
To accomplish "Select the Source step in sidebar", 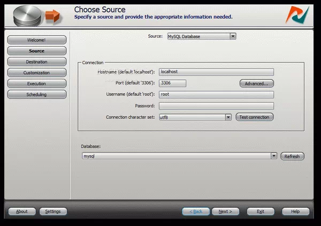I will click(x=37, y=51).
